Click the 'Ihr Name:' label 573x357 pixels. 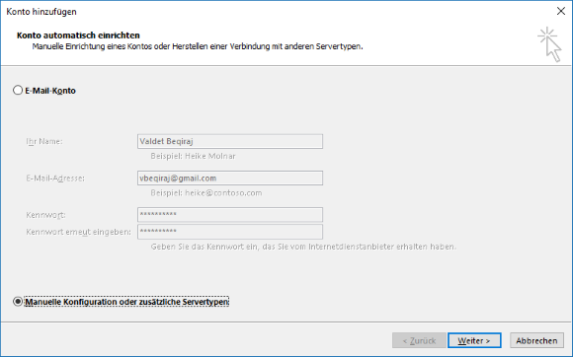click(x=44, y=141)
